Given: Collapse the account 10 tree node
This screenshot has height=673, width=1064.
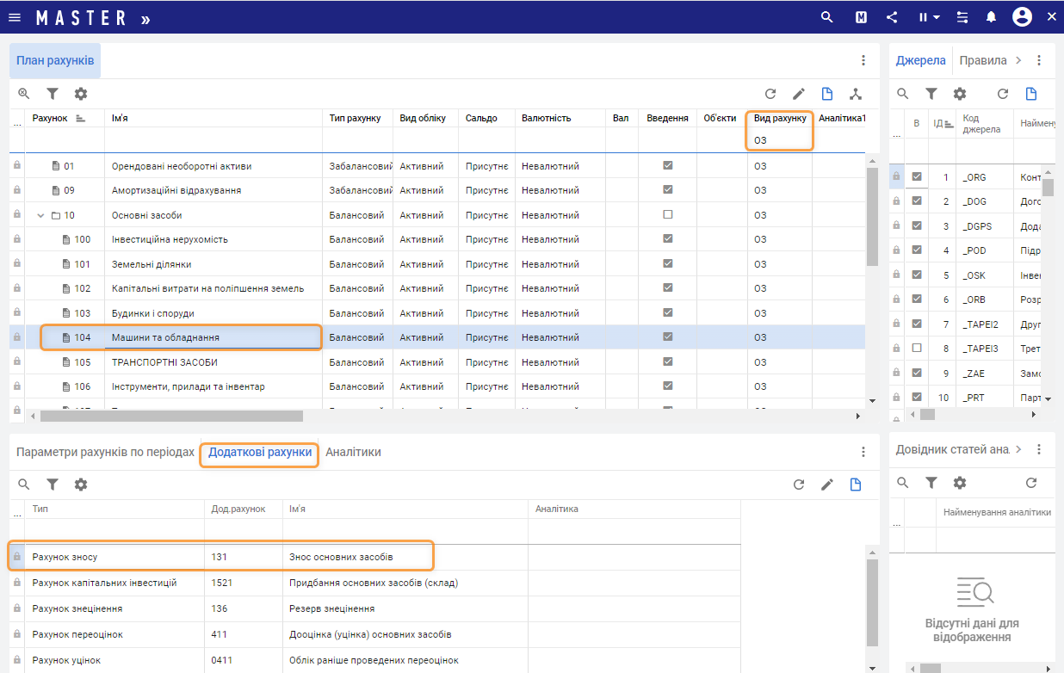Looking at the screenshot, I should coord(40,215).
